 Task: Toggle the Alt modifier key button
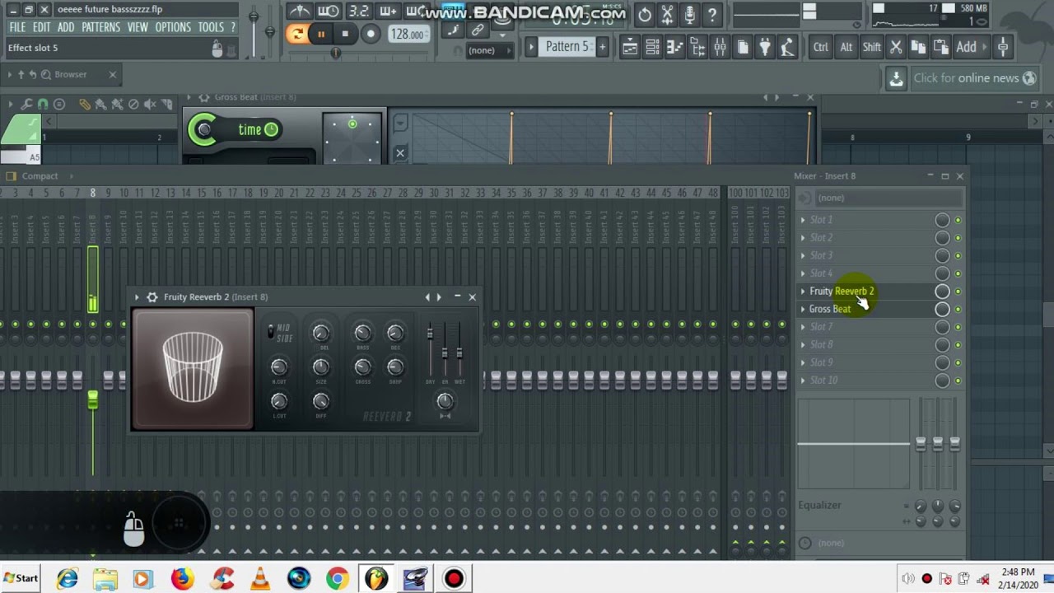(846, 48)
